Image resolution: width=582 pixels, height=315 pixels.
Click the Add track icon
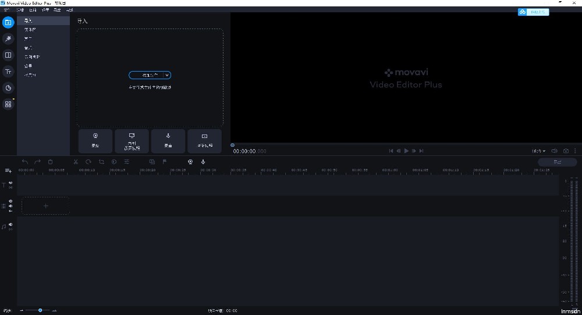coord(8,171)
